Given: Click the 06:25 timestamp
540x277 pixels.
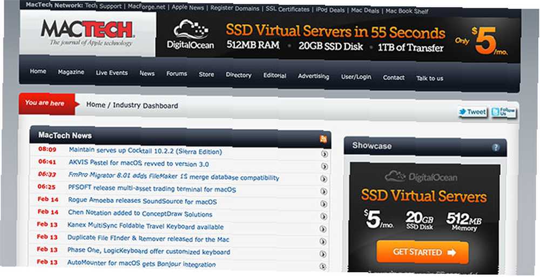Looking at the screenshot, I should pyautogui.click(x=46, y=187).
